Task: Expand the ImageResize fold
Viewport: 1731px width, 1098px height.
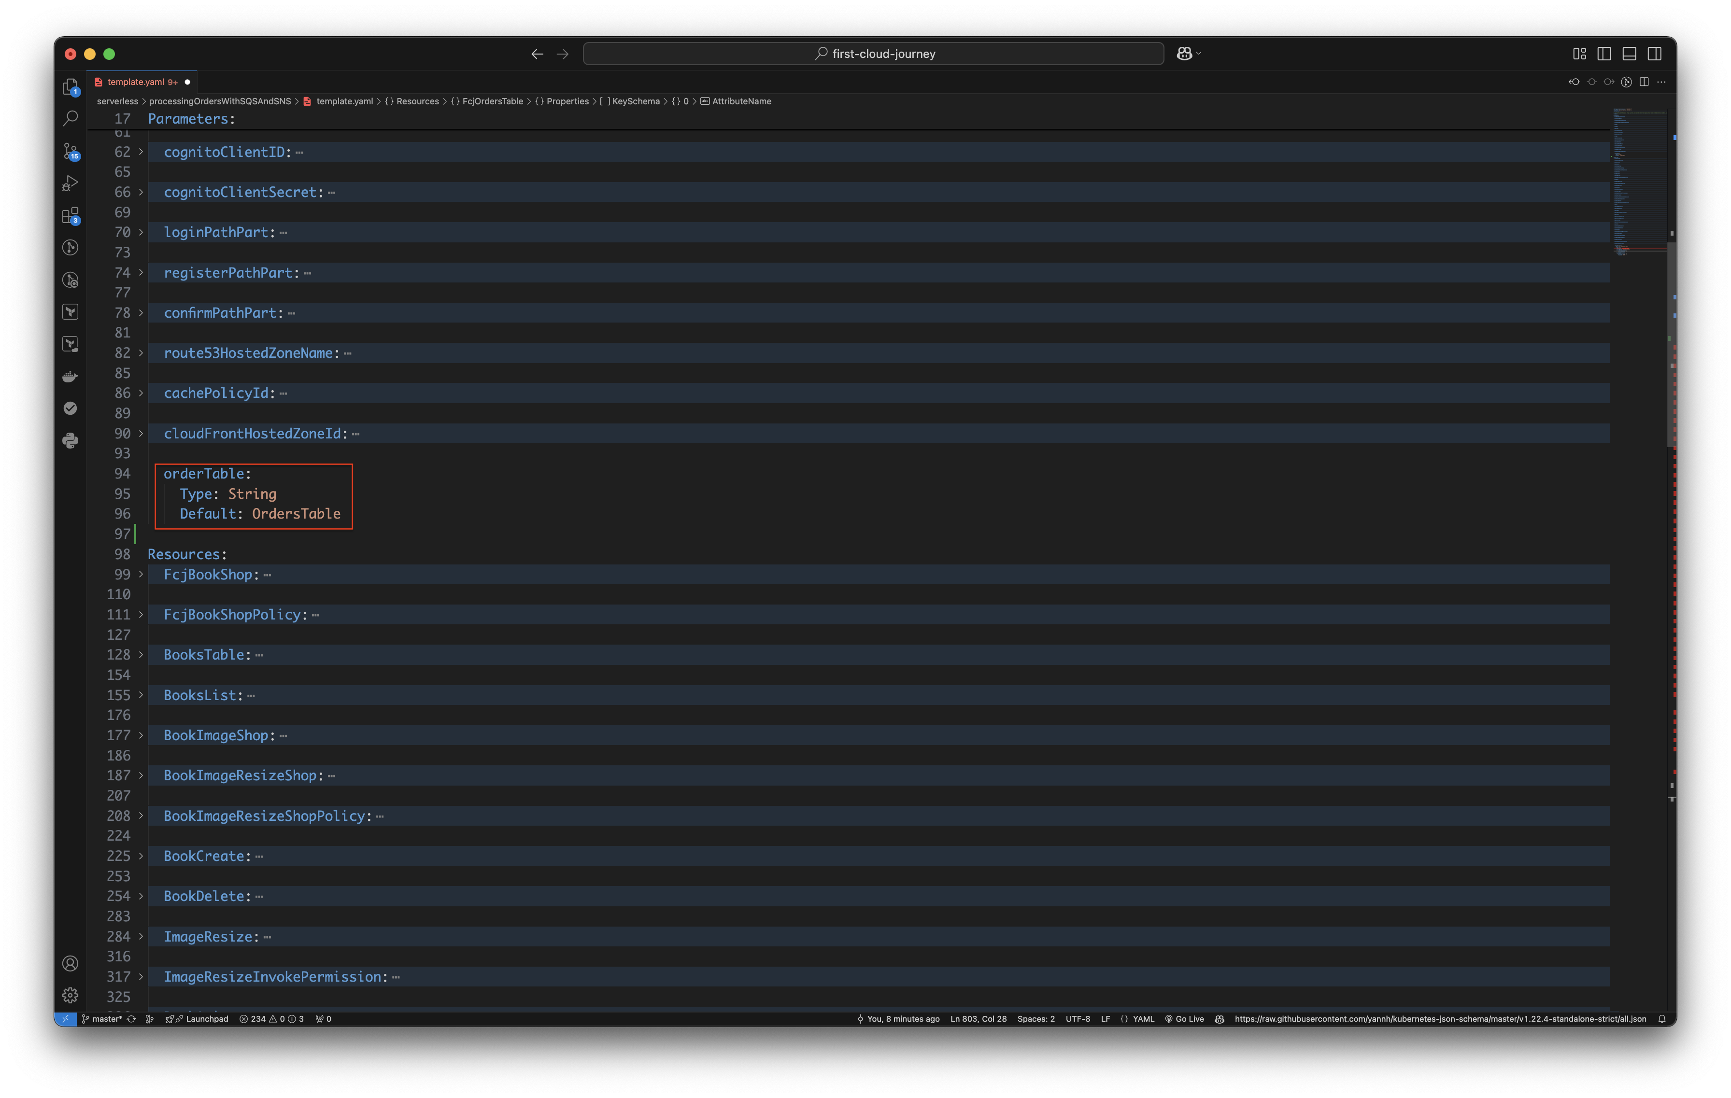Action: click(x=141, y=936)
